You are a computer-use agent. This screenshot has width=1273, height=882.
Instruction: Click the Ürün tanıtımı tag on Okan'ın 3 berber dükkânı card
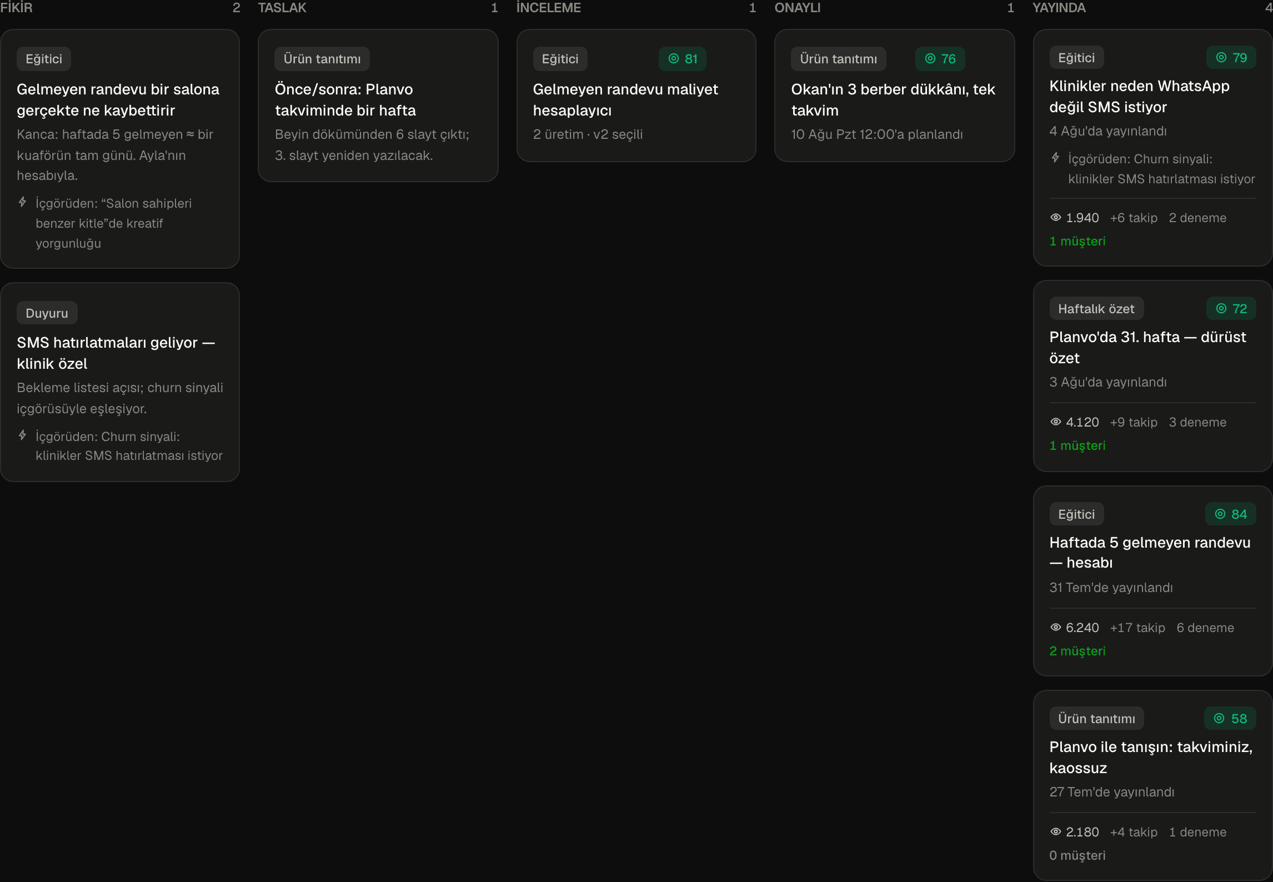839,59
